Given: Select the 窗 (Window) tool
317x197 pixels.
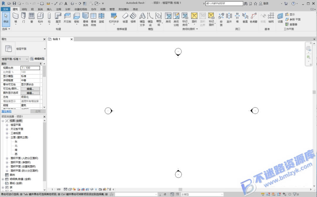Looking at the screenshot, I should click(31, 18).
